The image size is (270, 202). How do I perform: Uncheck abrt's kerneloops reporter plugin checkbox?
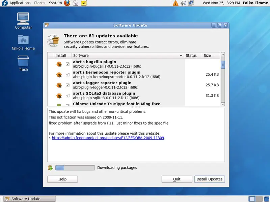pos(67,74)
